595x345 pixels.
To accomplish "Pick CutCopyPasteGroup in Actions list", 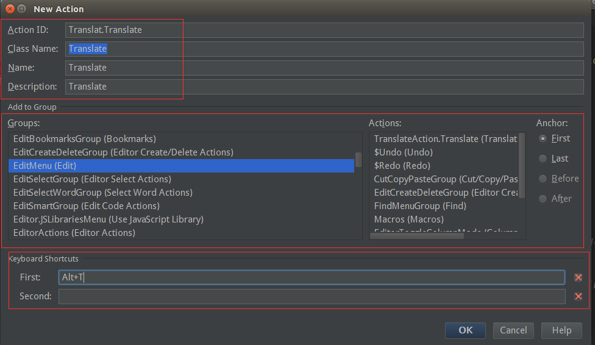I will [444, 179].
